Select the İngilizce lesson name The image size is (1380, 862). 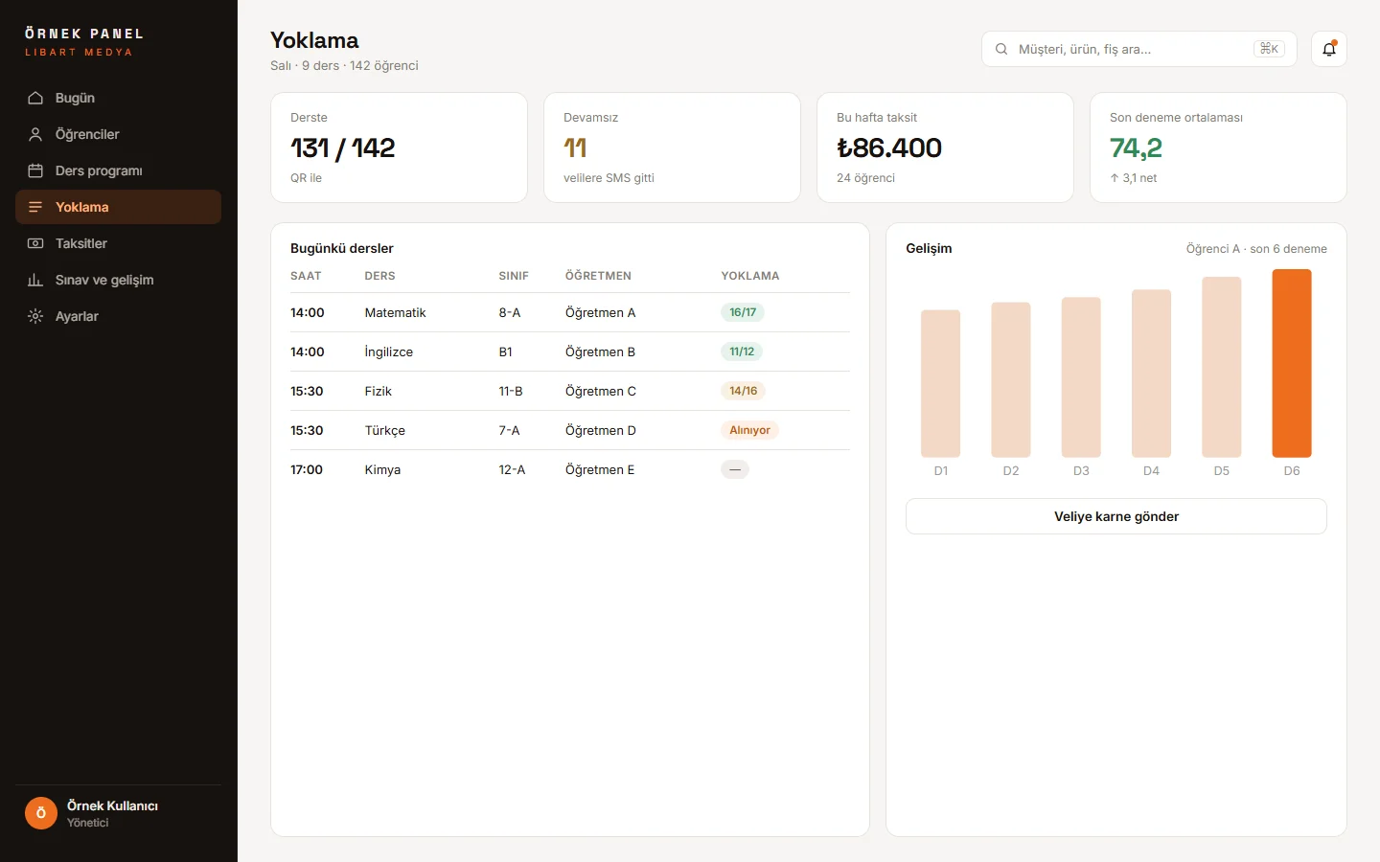(389, 352)
